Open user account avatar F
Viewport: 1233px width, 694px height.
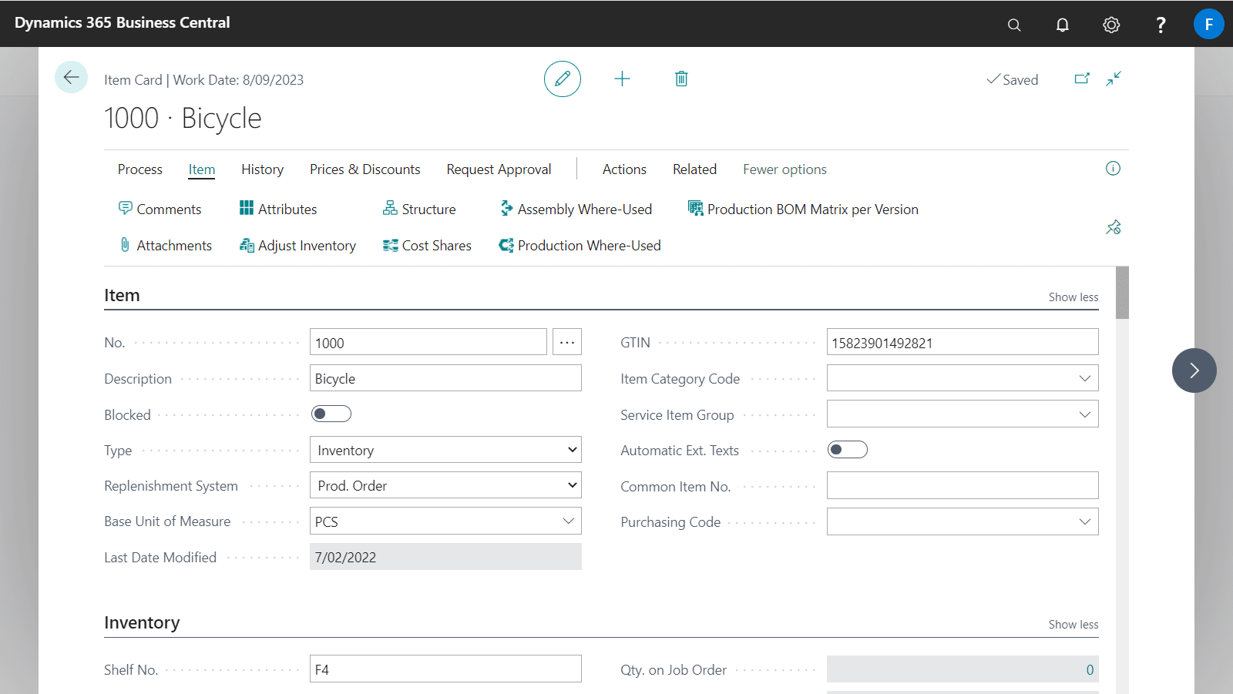point(1208,24)
